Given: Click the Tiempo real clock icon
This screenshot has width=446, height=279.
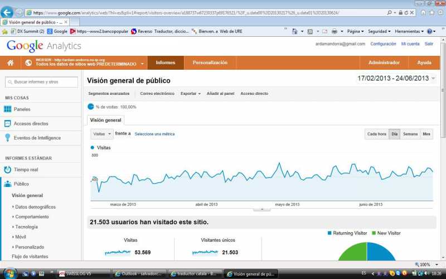Looking at the screenshot, I should coord(8,170).
